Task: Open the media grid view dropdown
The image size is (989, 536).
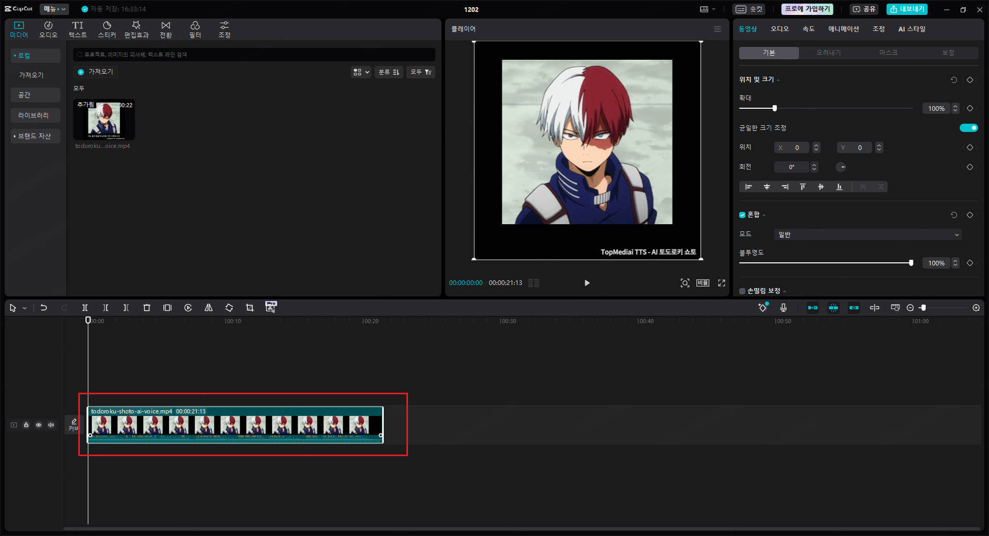Action: [361, 72]
